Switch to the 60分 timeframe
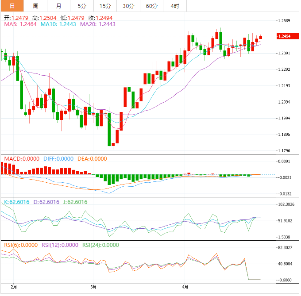The width and height of the screenshot is (301, 296). 151,6
